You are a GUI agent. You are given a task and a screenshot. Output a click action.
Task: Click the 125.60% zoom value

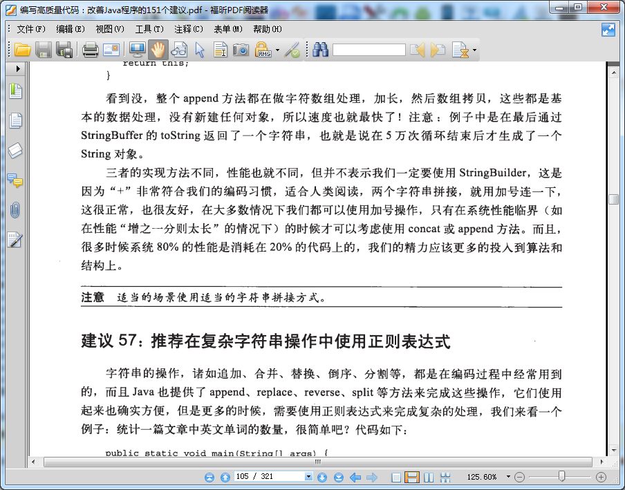pos(482,477)
